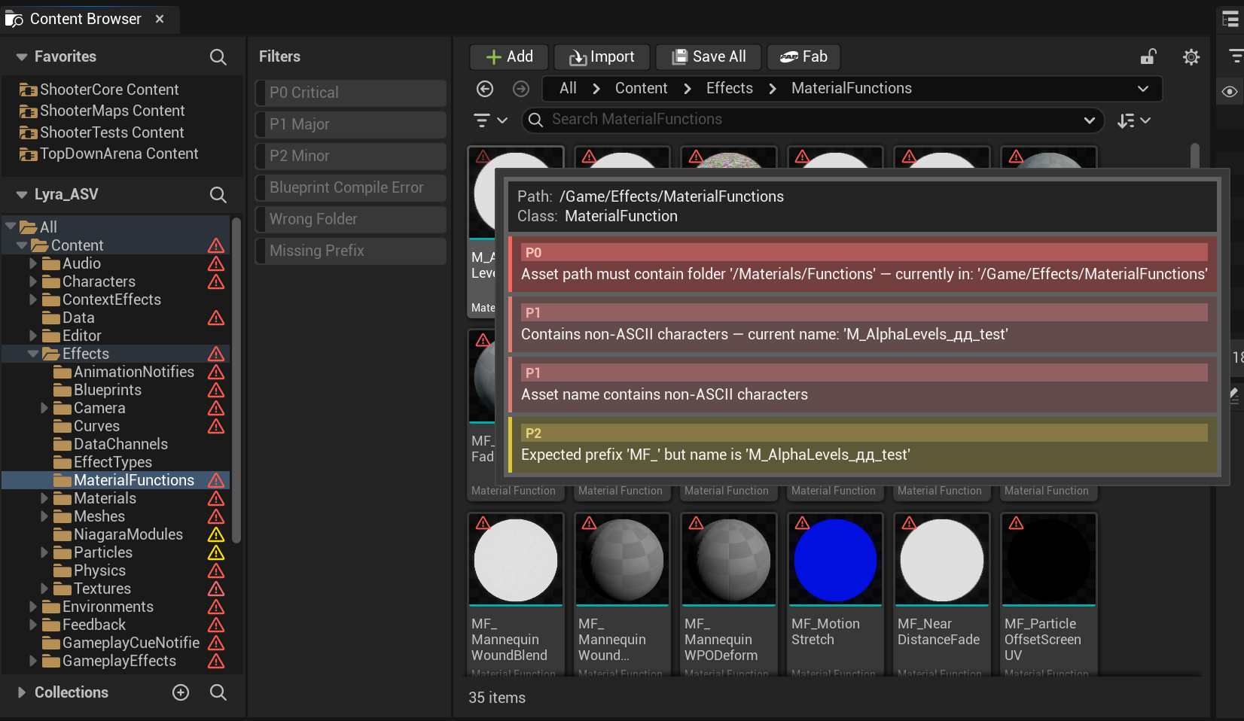Click the ShooterCore Content folder icon
The image size is (1244, 721).
click(29, 90)
